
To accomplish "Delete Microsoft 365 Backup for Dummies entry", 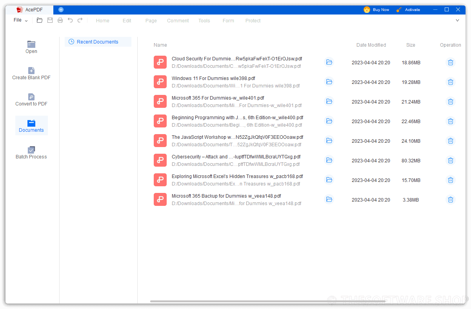I will [x=451, y=200].
